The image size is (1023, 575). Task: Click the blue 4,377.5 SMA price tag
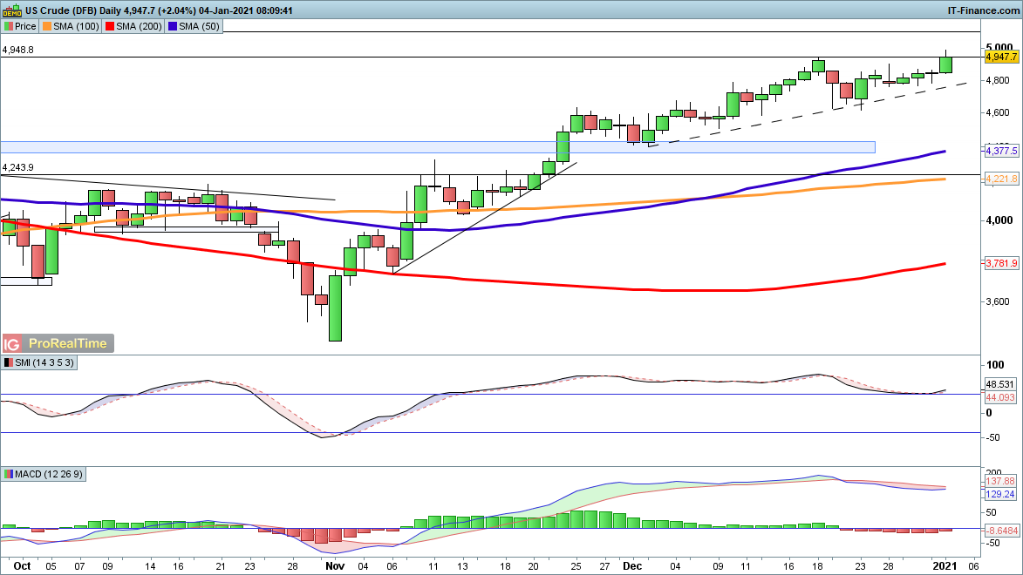tap(1001, 152)
